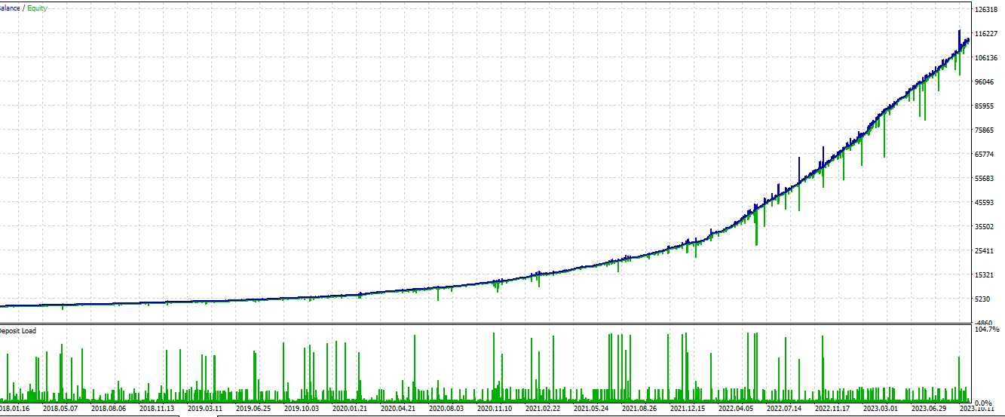The height and width of the screenshot is (417, 1005).
Task: Click the Equity legend label
Action: pos(37,8)
